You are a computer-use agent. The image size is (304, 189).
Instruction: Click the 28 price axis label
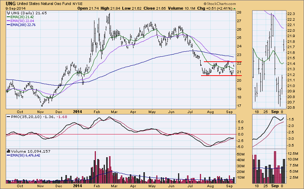[239, 12]
